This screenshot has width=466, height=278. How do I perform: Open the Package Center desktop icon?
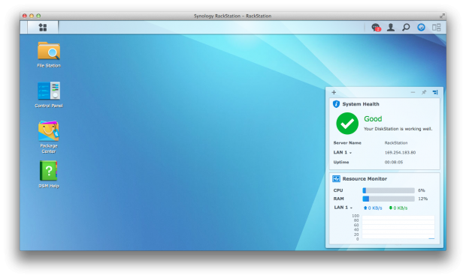(x=49, y=137)
